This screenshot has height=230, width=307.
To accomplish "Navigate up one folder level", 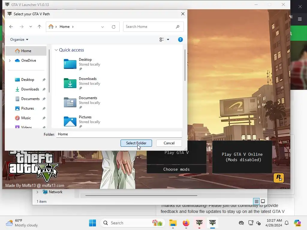I will [39, 27].
